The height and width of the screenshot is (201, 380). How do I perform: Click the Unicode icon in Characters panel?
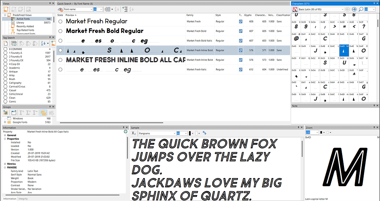click(x=295, y=9)
